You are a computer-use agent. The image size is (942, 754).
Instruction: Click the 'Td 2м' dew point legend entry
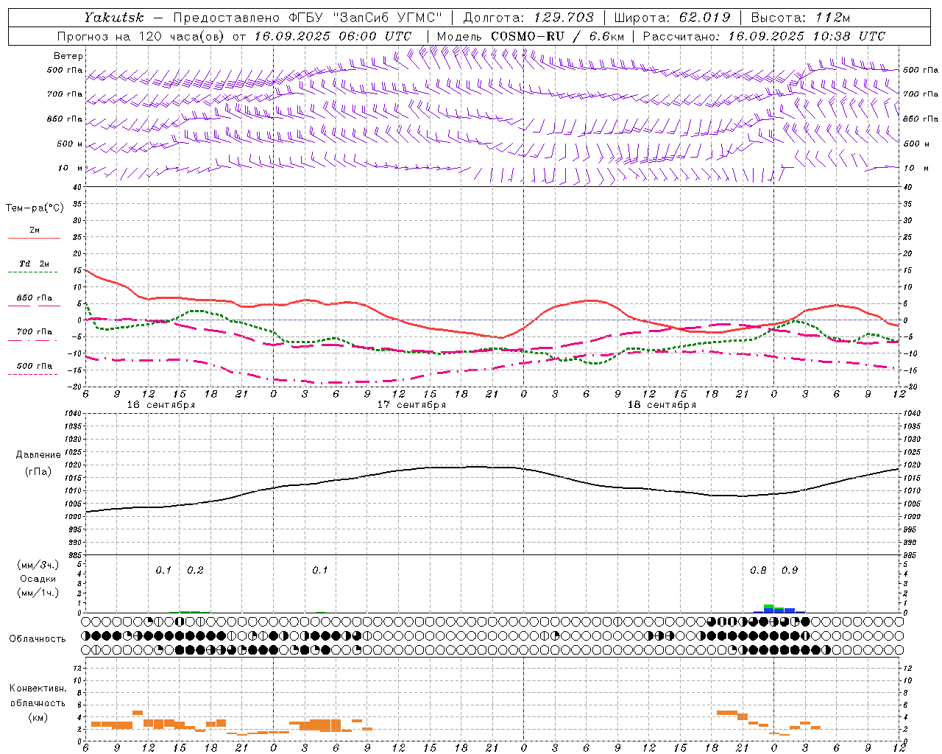coord(34,264)
